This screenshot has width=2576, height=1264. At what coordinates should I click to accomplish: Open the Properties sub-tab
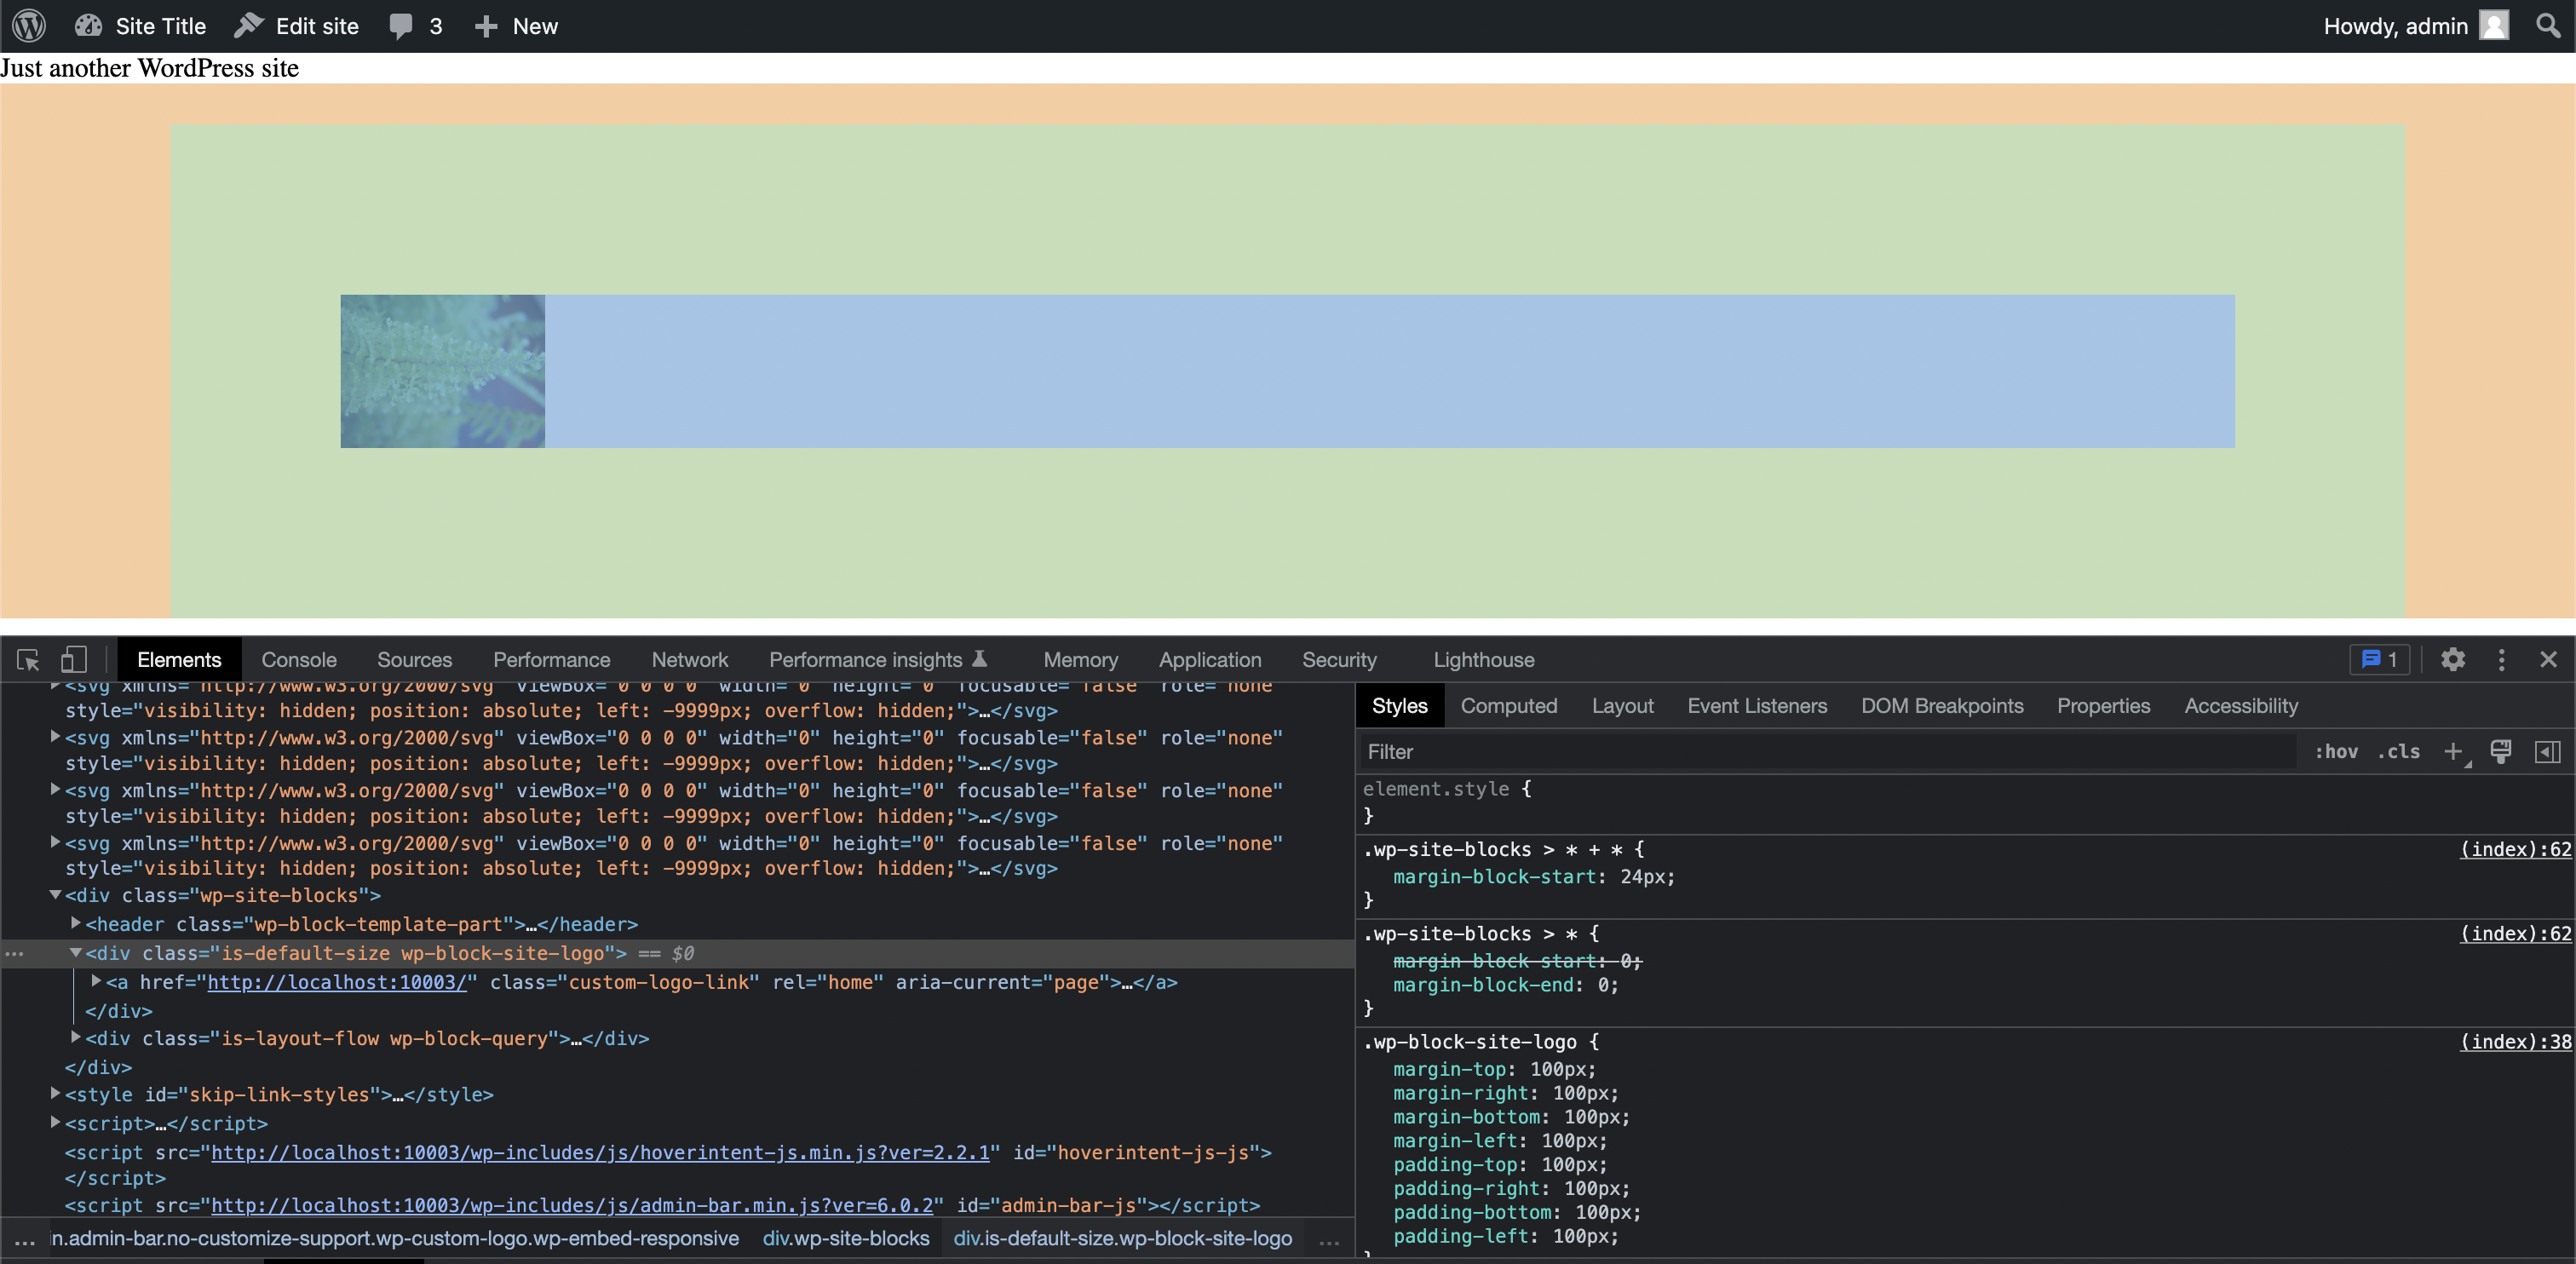pyautogui.click(x=2103, y=706)
